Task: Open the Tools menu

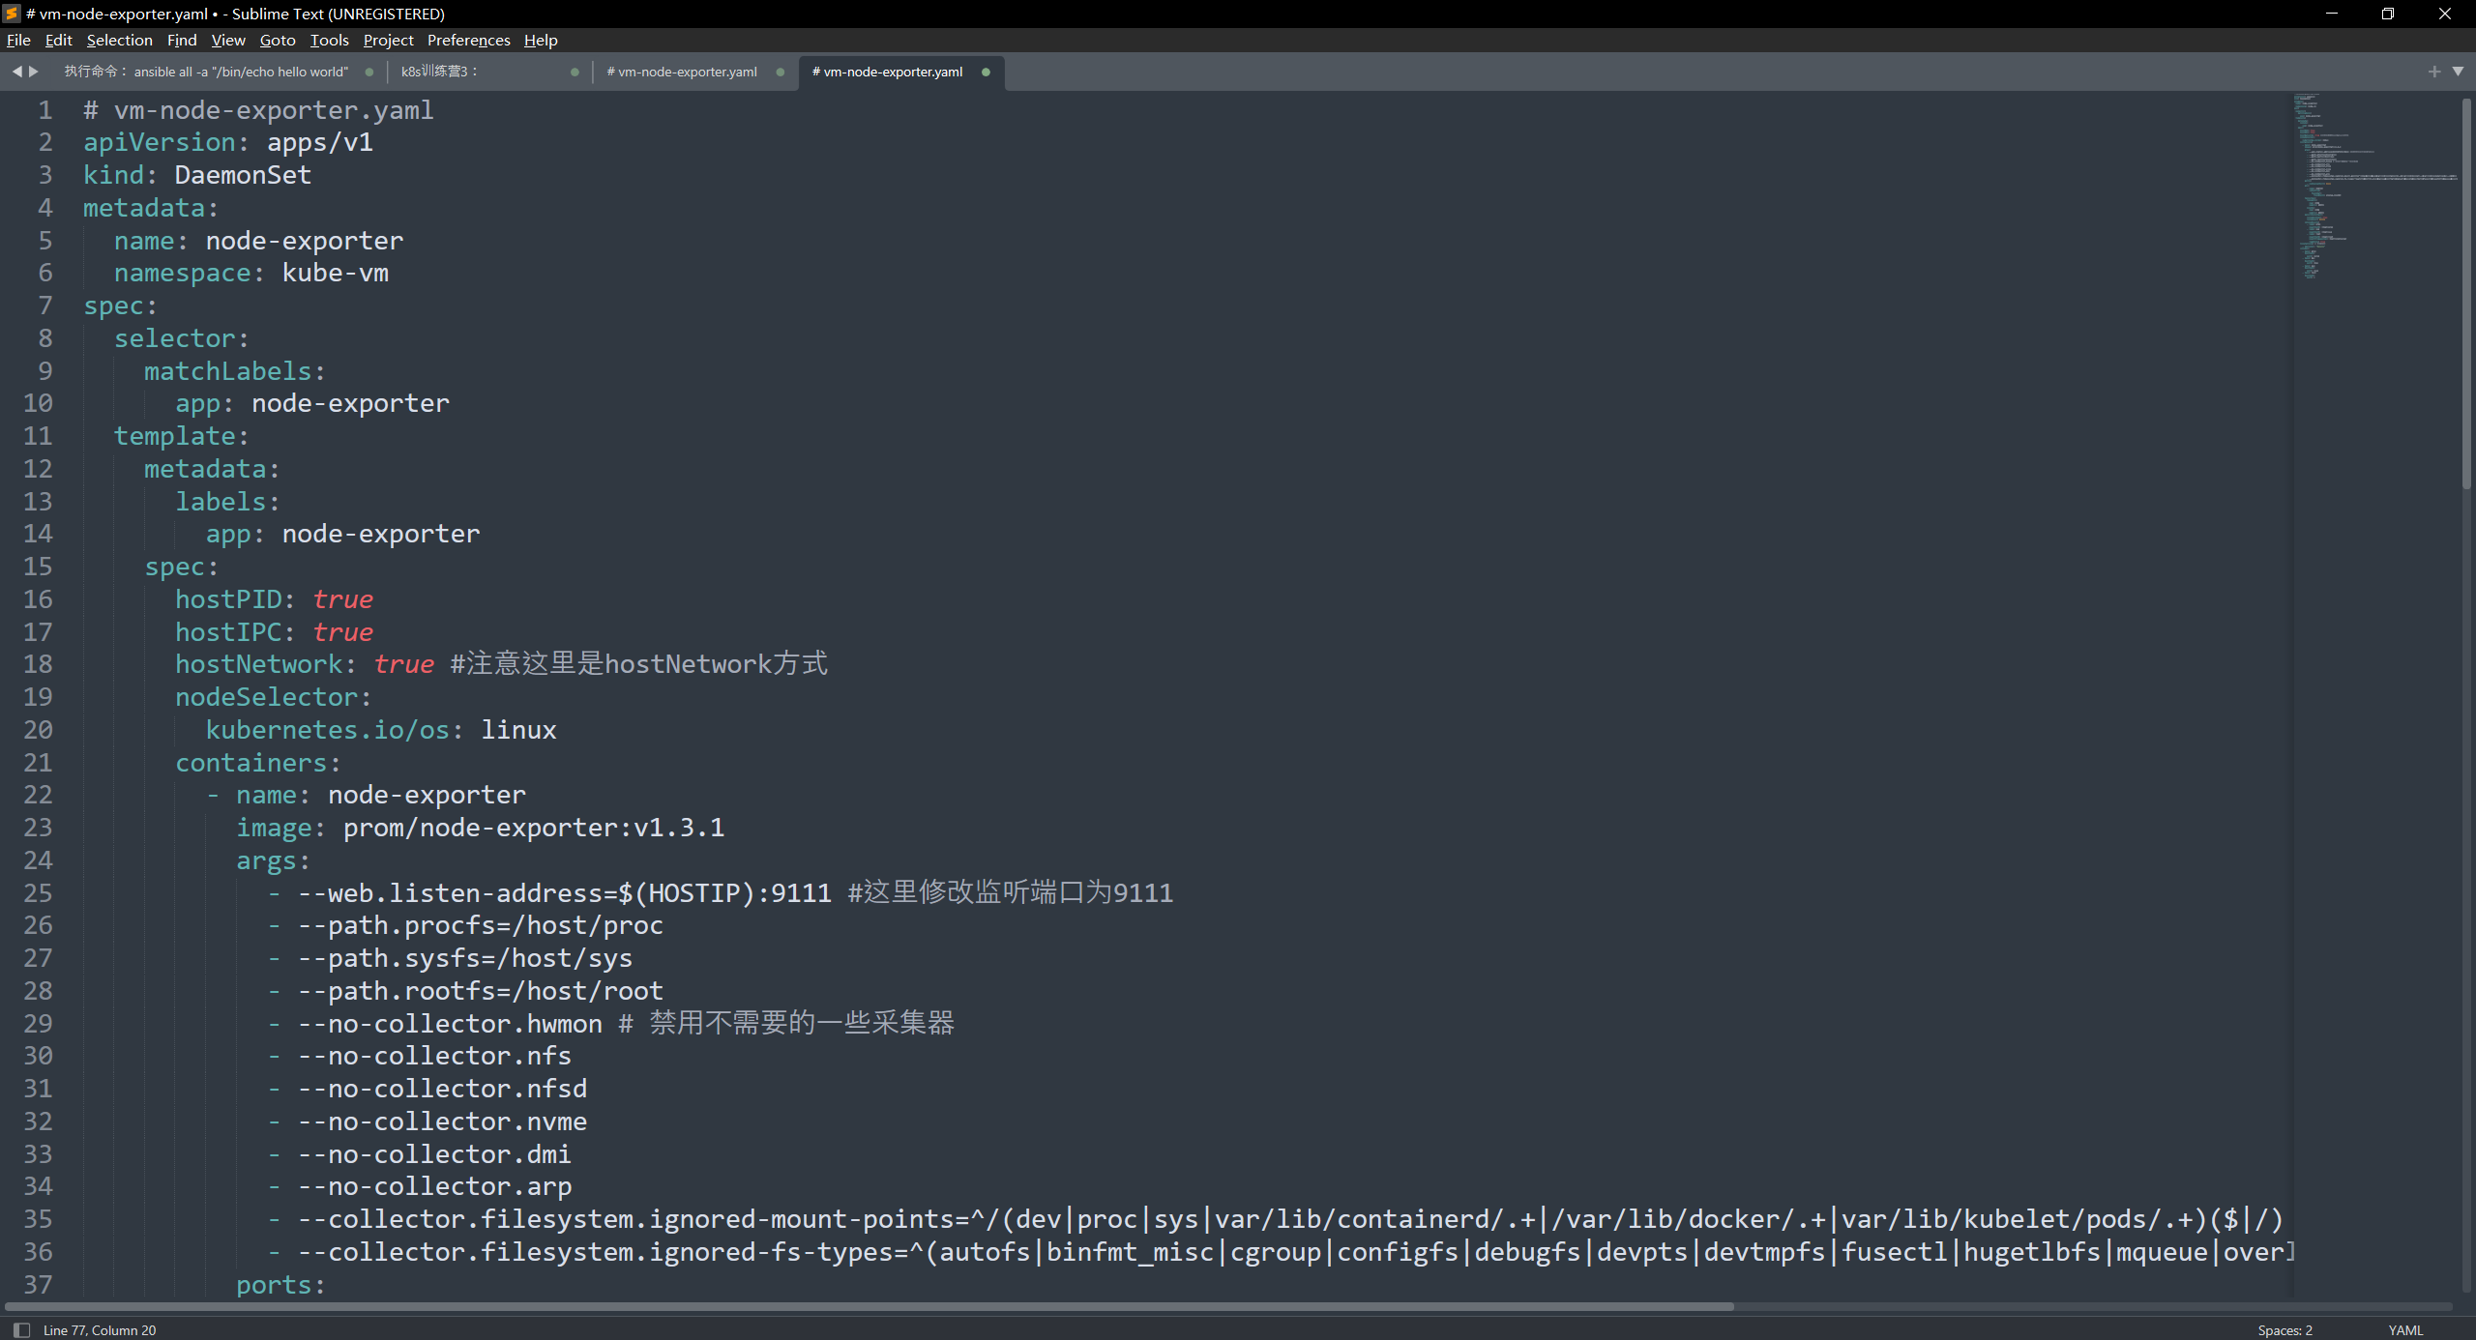Action: pyautogui.click(x=329, y=40)
